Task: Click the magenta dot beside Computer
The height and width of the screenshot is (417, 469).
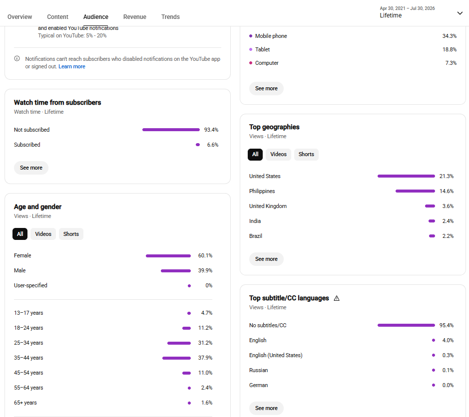Action: click(x=251, y=63)
